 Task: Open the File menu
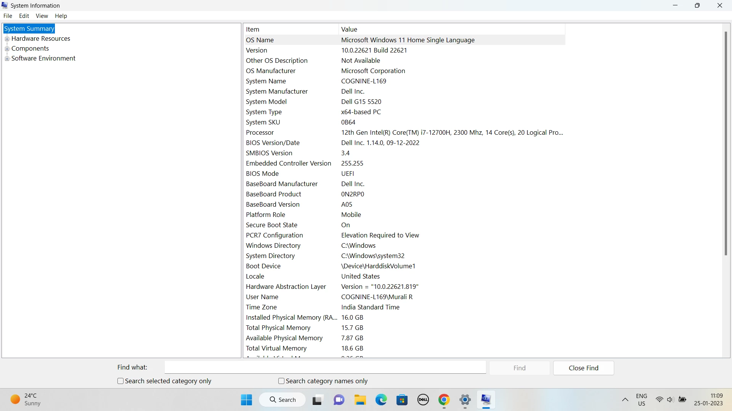pyautogui.click(x=8, y=16)
